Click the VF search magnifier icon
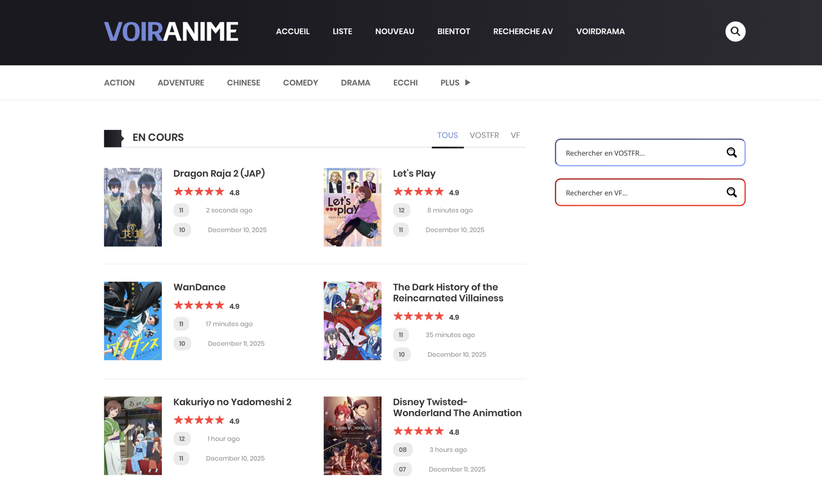The height and width of the screenshot is (493, 822). pos(732,192)
